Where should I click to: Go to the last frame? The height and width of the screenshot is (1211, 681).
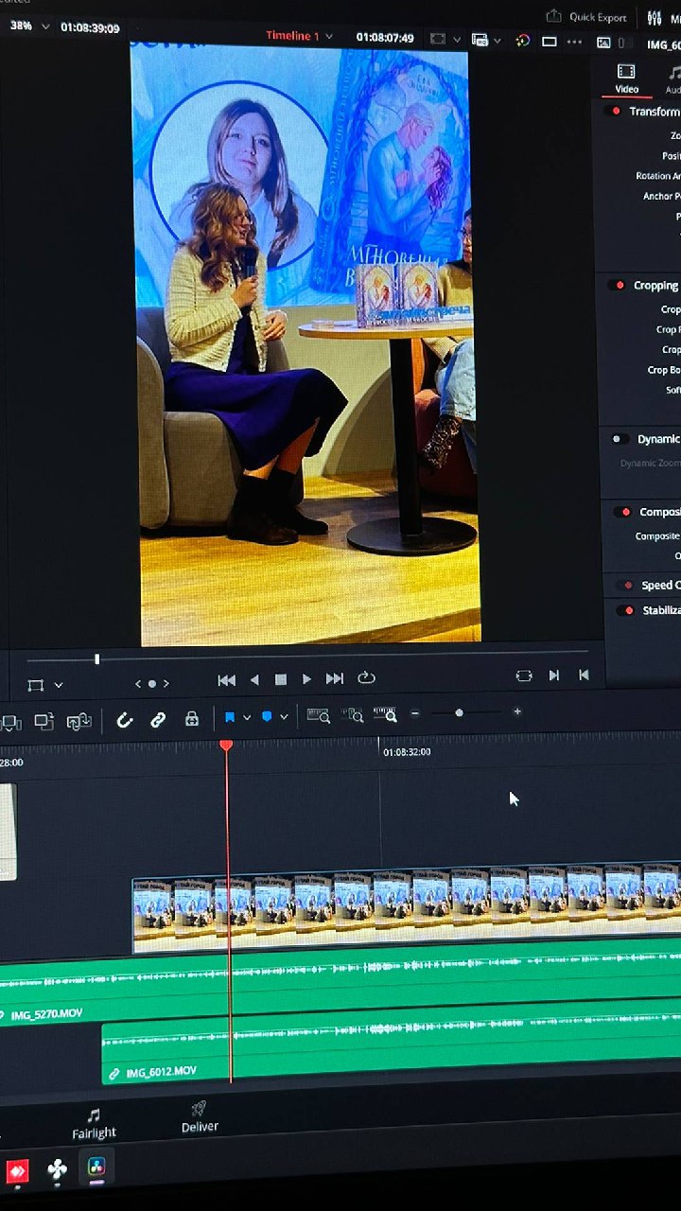click(335, 678)
